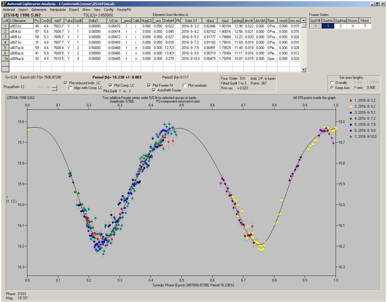The image size is (387, 302).
Task: Open the Ephemeris menu
Action: (x=39, y=10)
